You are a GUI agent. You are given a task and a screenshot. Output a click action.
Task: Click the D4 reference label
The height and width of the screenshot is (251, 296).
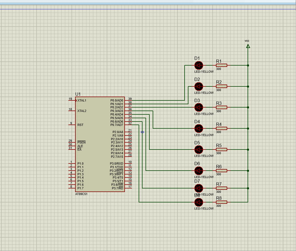[197, 122]
